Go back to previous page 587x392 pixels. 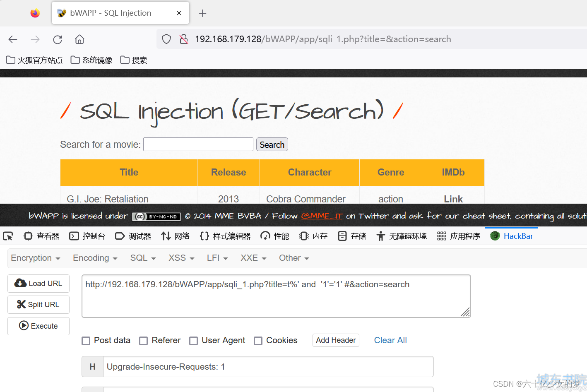click(x=13, y=39)
